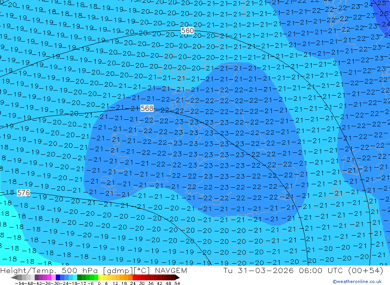
Task: Click the gray left arrow of the legend
Action: pyautogui.click(x=14, y=278)
